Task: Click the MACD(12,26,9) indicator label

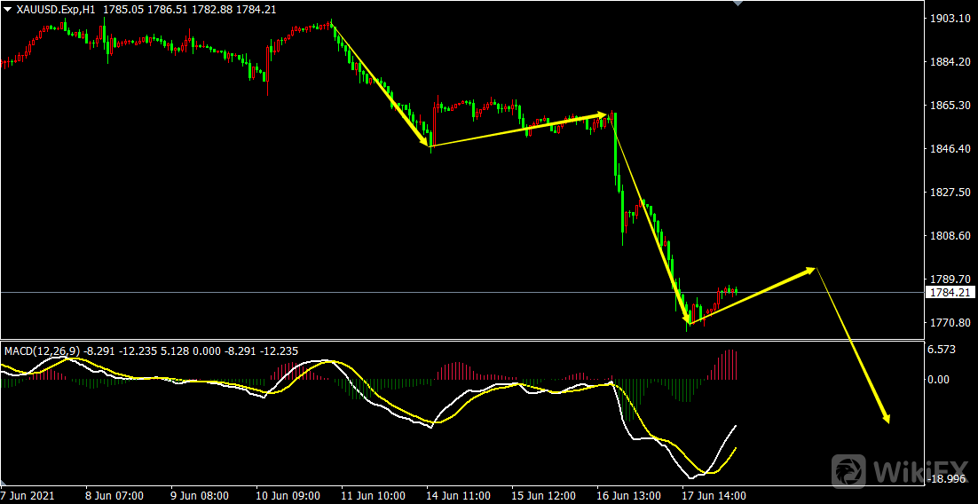Action: [43, 351]
